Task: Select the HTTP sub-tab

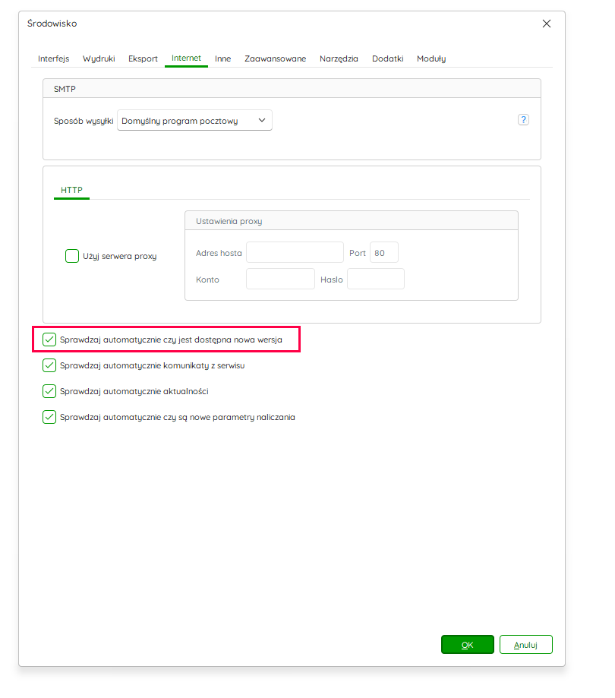Action: pyautogui.click(x=71, y=190)
